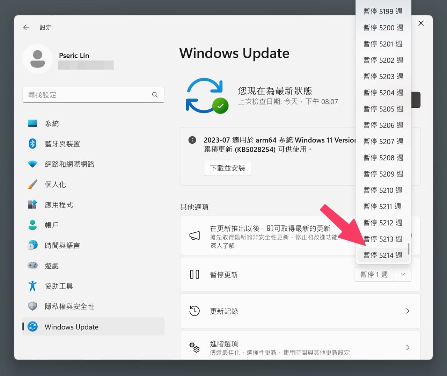
Task: Open 個人化 settings page
Action: coord(93,184)
